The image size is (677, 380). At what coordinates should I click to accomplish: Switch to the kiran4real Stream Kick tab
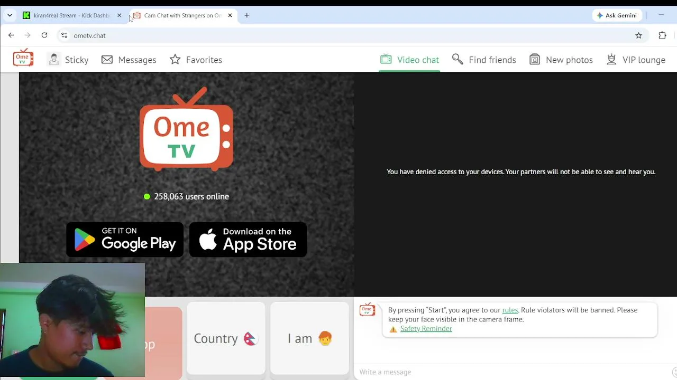point(71,15)
